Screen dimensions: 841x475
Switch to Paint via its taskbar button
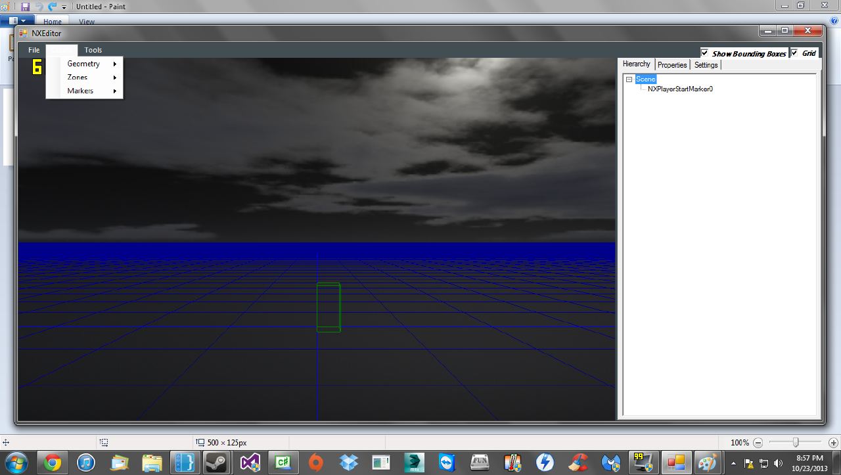point(709,463)
